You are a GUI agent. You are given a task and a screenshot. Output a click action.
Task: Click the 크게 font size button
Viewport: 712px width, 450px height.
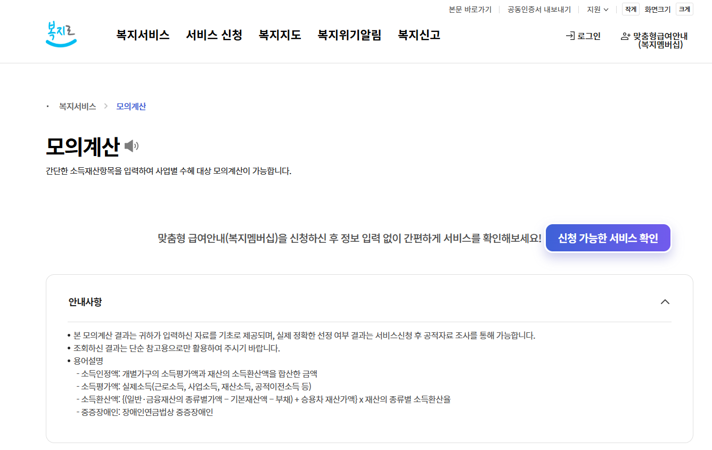[684, 9]
